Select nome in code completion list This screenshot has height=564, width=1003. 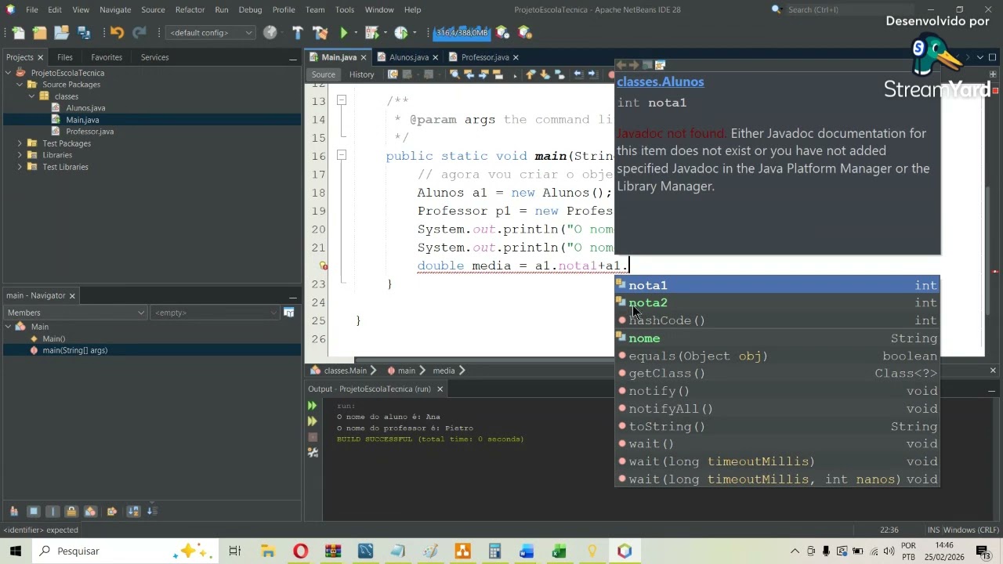tap(777, 338)
